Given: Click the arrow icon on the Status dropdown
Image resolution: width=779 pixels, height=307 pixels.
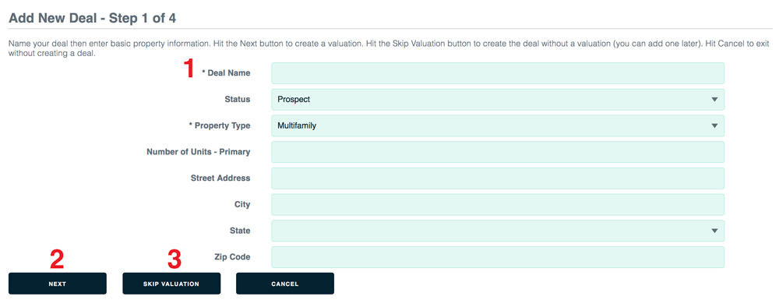Looking at the screenshot, I should 714,100.
